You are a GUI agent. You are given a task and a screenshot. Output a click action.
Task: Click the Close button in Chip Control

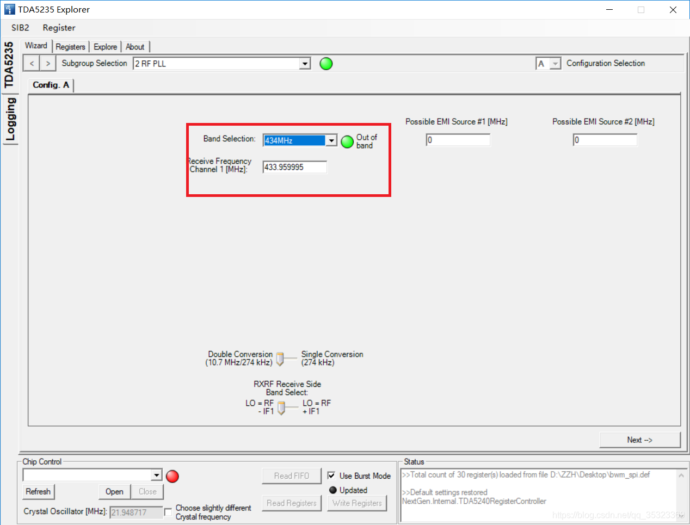(147, 491)
